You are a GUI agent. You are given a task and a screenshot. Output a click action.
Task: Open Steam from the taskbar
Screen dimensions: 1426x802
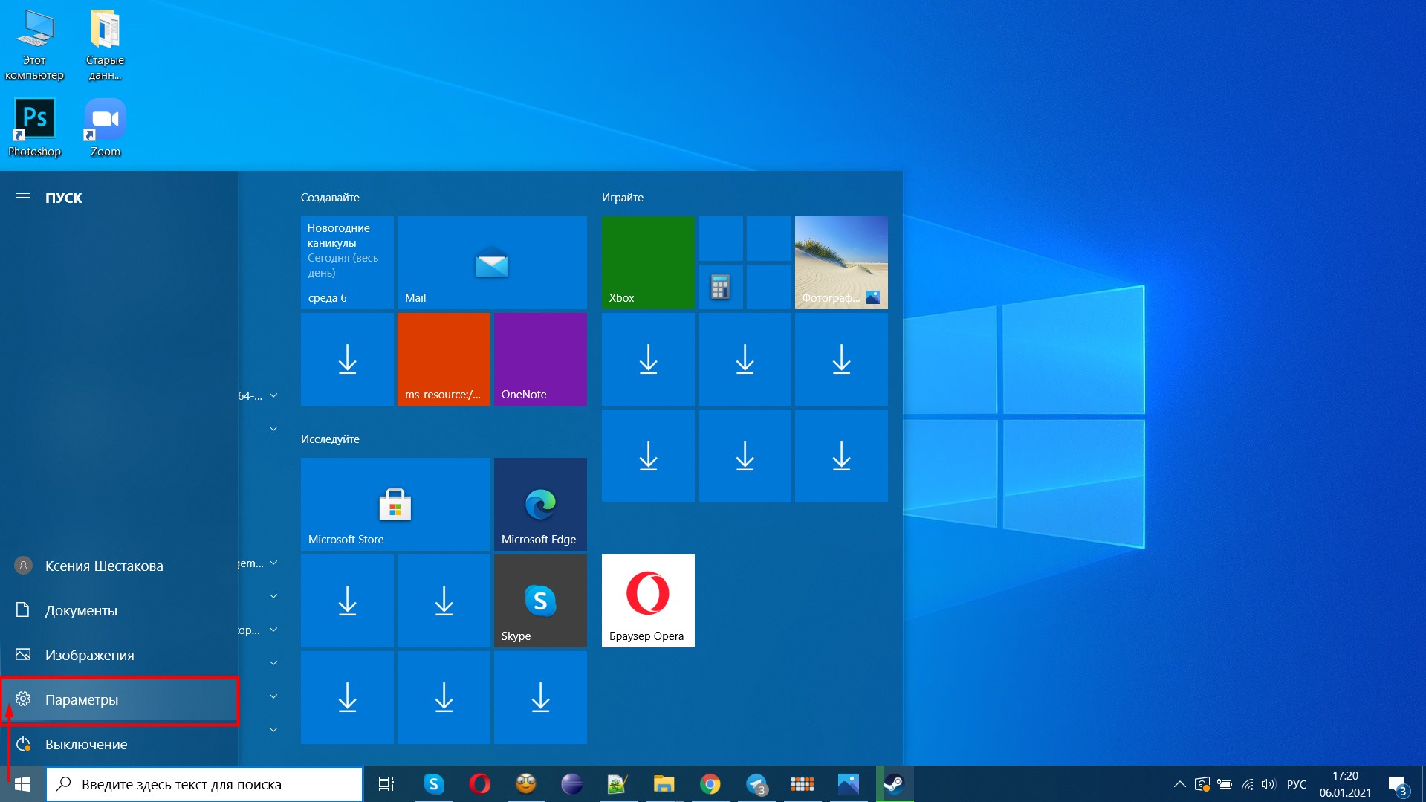point(894,784)
